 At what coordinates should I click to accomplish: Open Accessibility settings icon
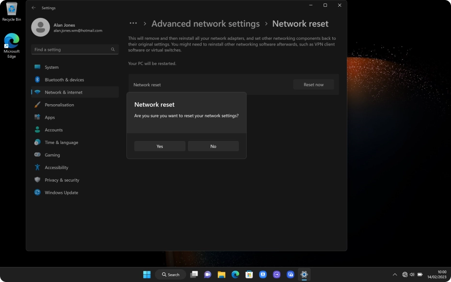click(x=37, y=167)
